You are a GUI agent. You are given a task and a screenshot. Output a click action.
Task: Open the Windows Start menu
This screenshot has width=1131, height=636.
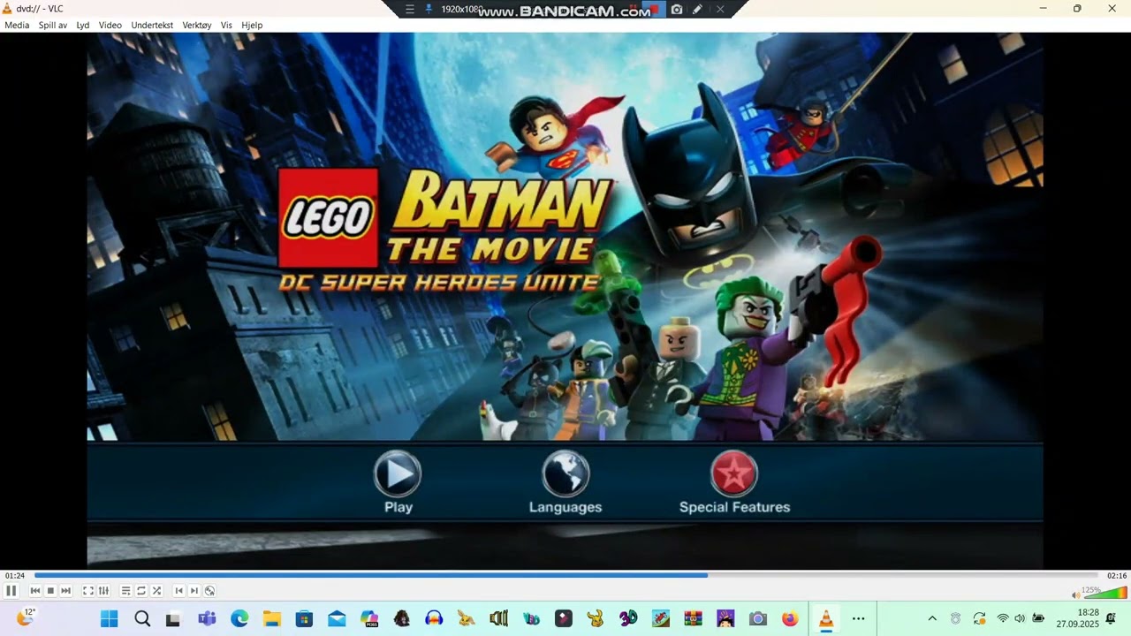(110, 618)
